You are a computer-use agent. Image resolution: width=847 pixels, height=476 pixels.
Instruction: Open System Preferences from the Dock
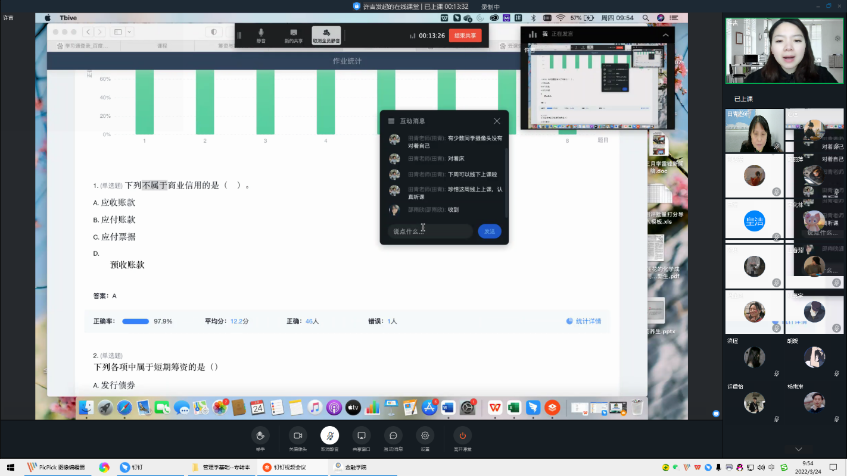click(x=468, y=408)
